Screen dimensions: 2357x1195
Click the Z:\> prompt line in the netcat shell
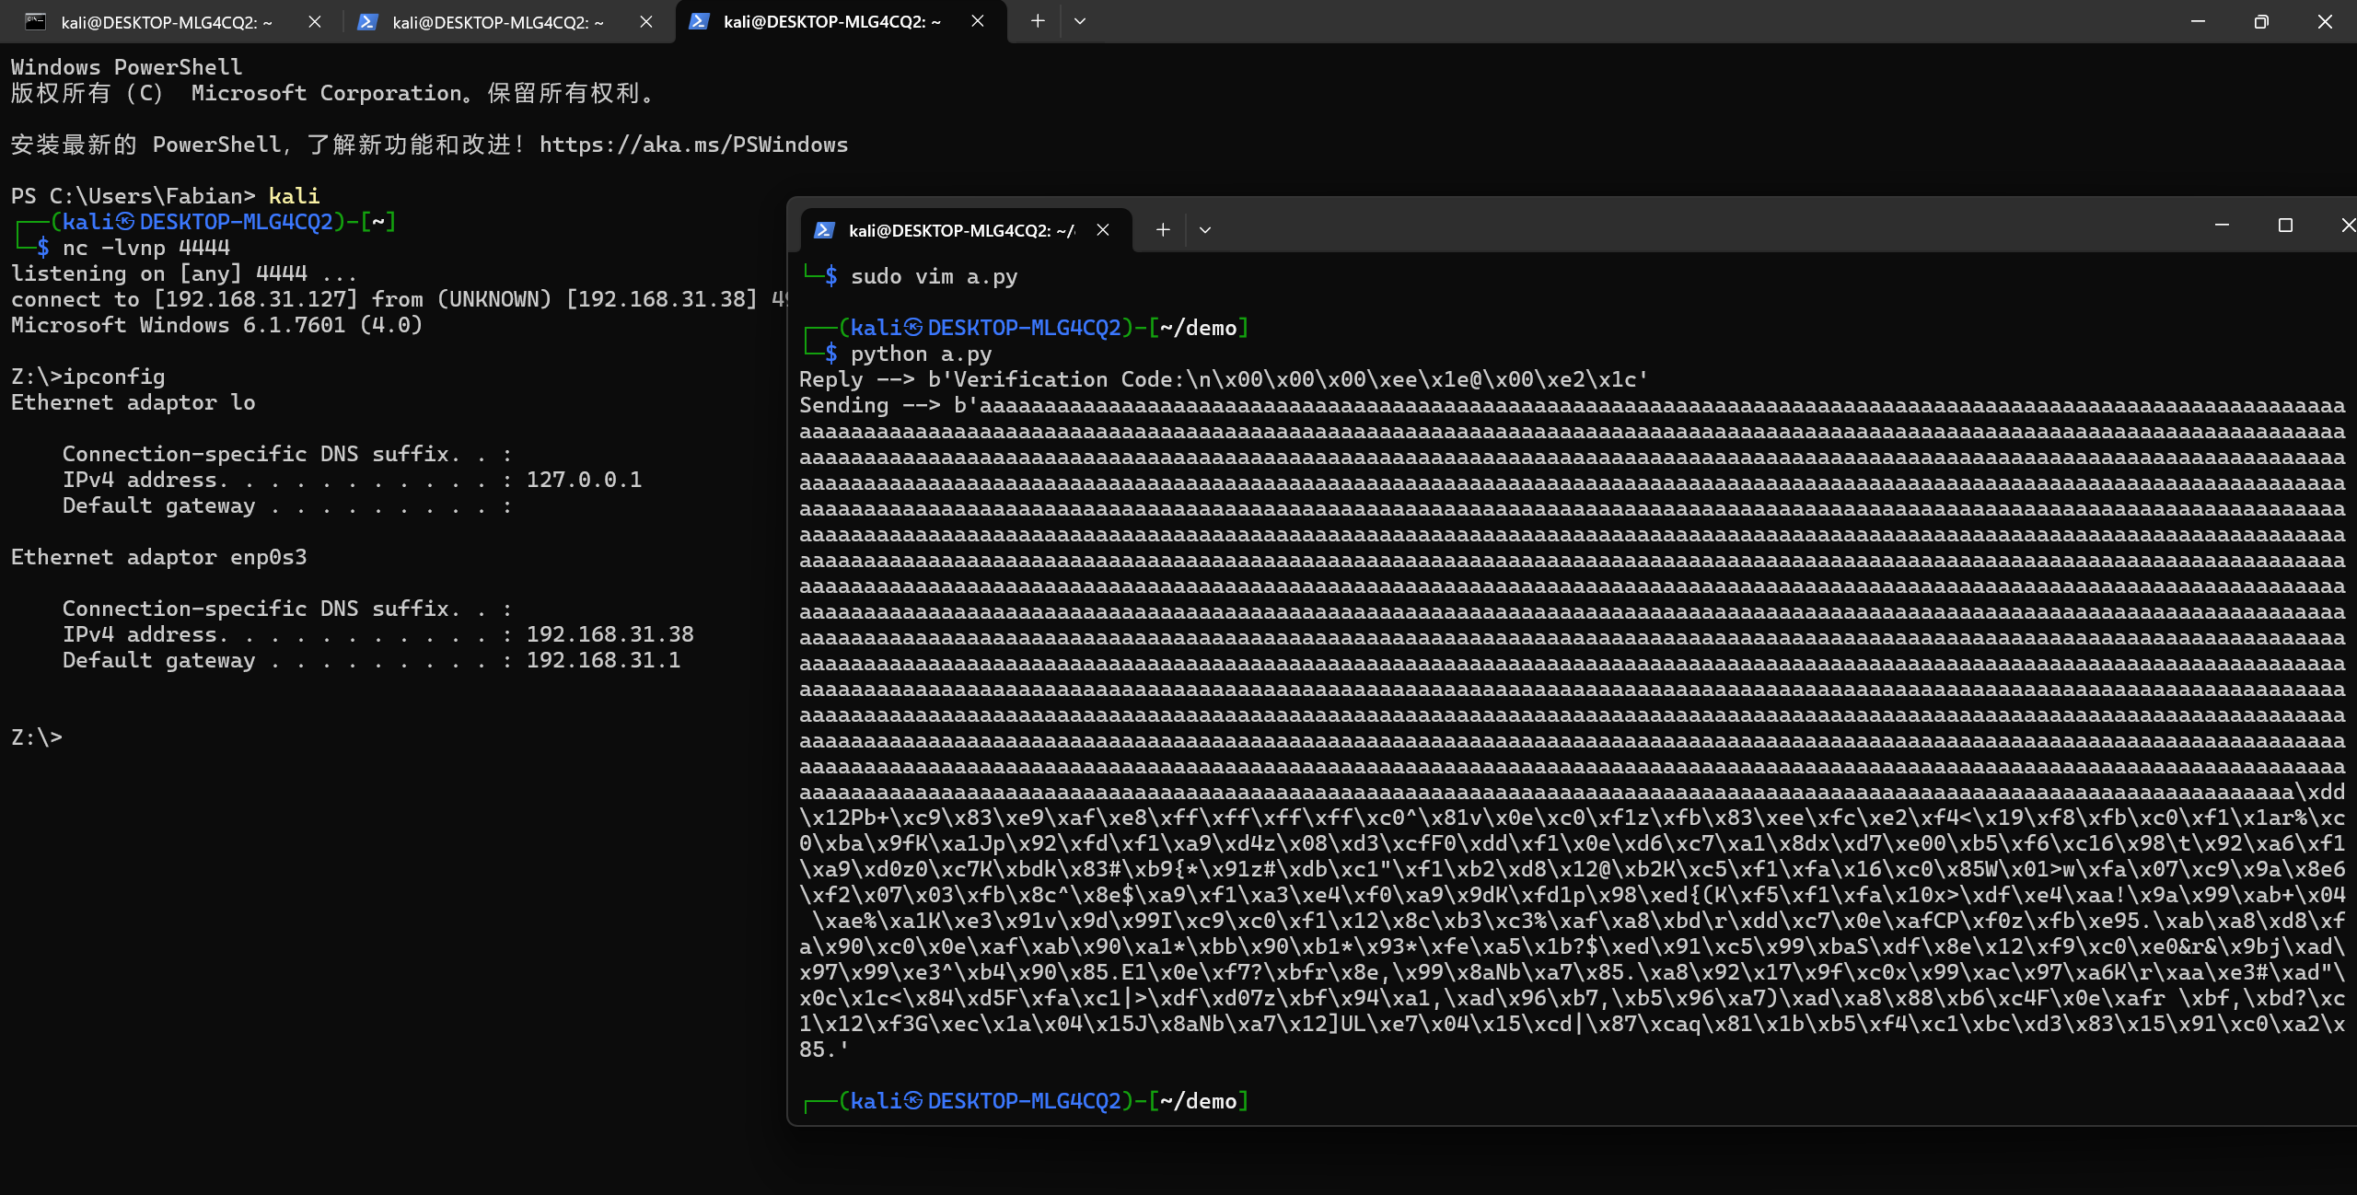[x=37, y=737]
